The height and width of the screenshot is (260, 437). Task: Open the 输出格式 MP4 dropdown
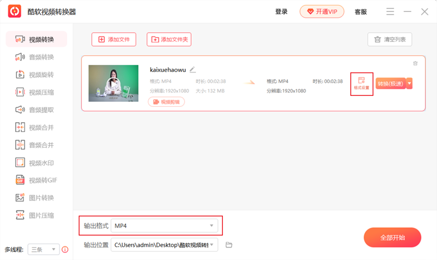point(164,226)
